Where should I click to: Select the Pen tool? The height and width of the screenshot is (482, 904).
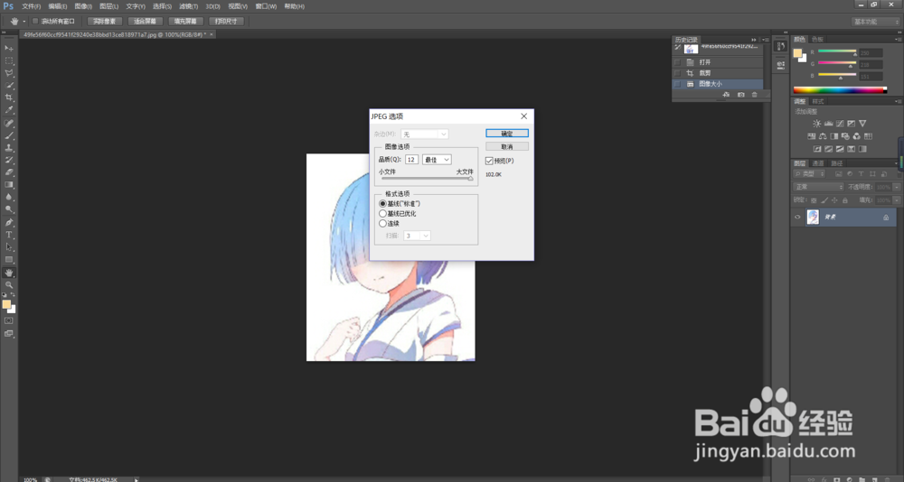[x=9, y=223]
